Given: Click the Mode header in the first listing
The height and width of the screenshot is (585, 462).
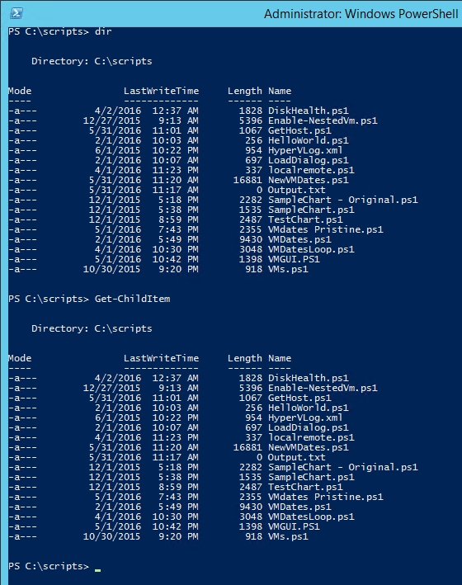Looking at the screenshot, I should click(x=20, y=91).
